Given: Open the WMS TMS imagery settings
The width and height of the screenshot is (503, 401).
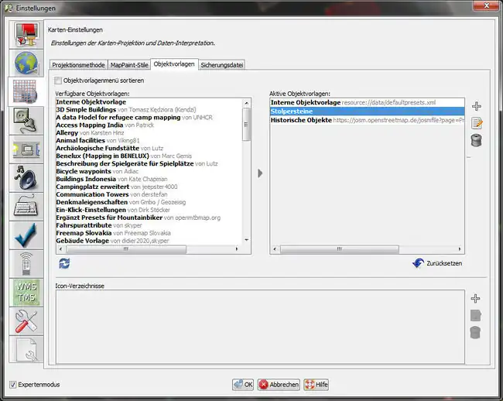Looking at the screenshot, I should tap(26, 293).
